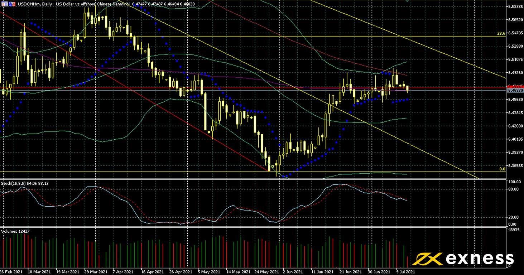The image size is (524, 275).
Task: Click the 0.0 Fibonacci level label
Action: [x=502, y=169]
